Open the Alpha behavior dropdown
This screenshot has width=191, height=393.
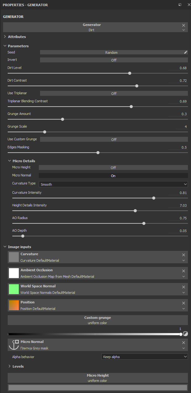tap(144, 357)
